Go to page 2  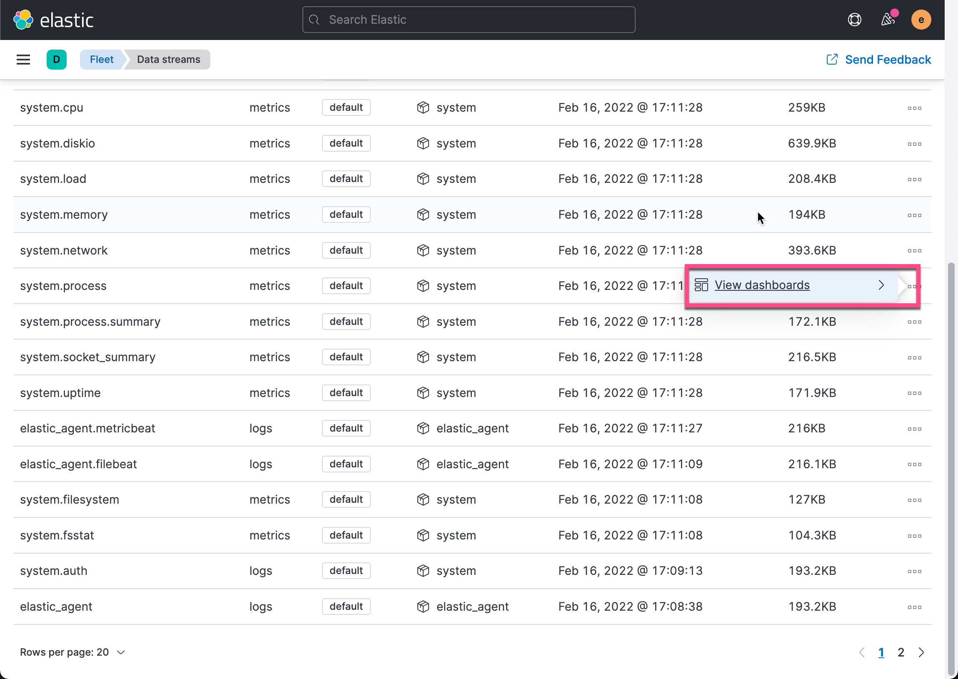coord(901,652)
